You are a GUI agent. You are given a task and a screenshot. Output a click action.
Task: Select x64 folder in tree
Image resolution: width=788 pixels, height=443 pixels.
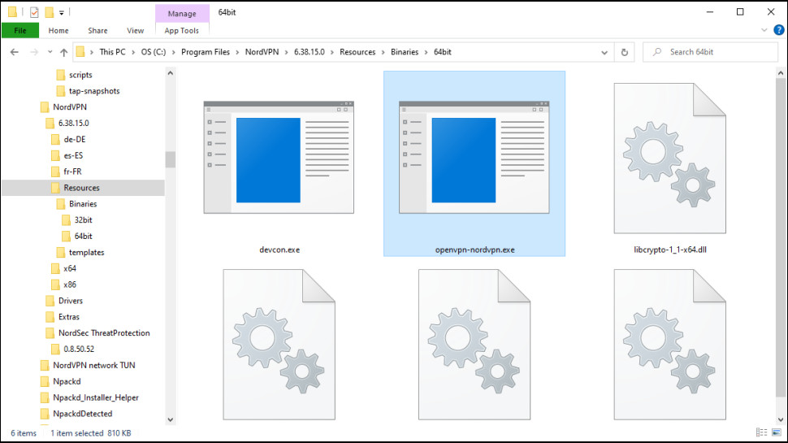point(69,268)
